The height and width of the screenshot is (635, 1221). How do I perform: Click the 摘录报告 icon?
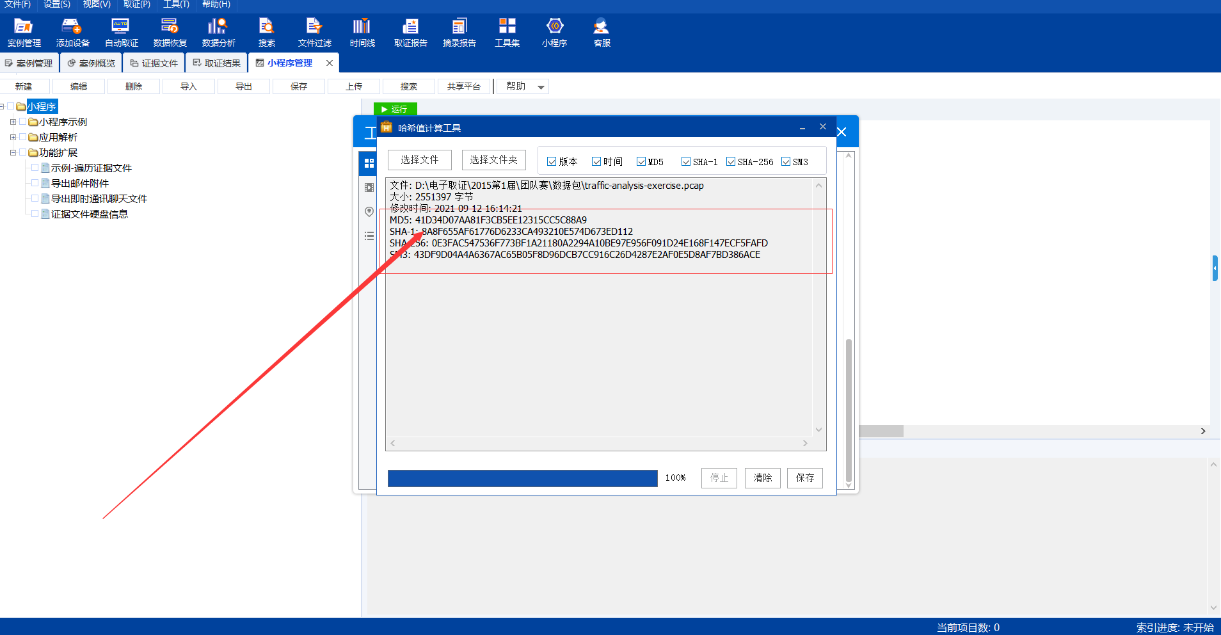[459, 33]
